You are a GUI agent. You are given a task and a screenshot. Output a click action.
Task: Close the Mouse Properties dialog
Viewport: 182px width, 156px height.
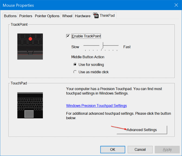pyautogui.click(x=176, y=5)
